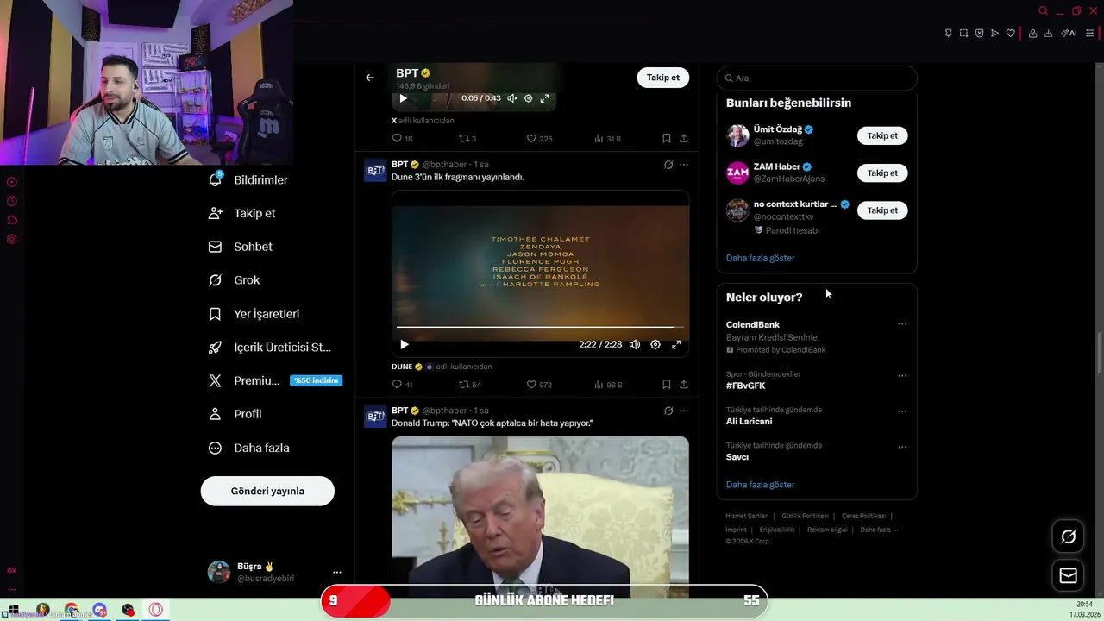This screenshot has width=1104, height=621.
Task: Click Opera pin icon in toolbar
Action: (948, 33)
